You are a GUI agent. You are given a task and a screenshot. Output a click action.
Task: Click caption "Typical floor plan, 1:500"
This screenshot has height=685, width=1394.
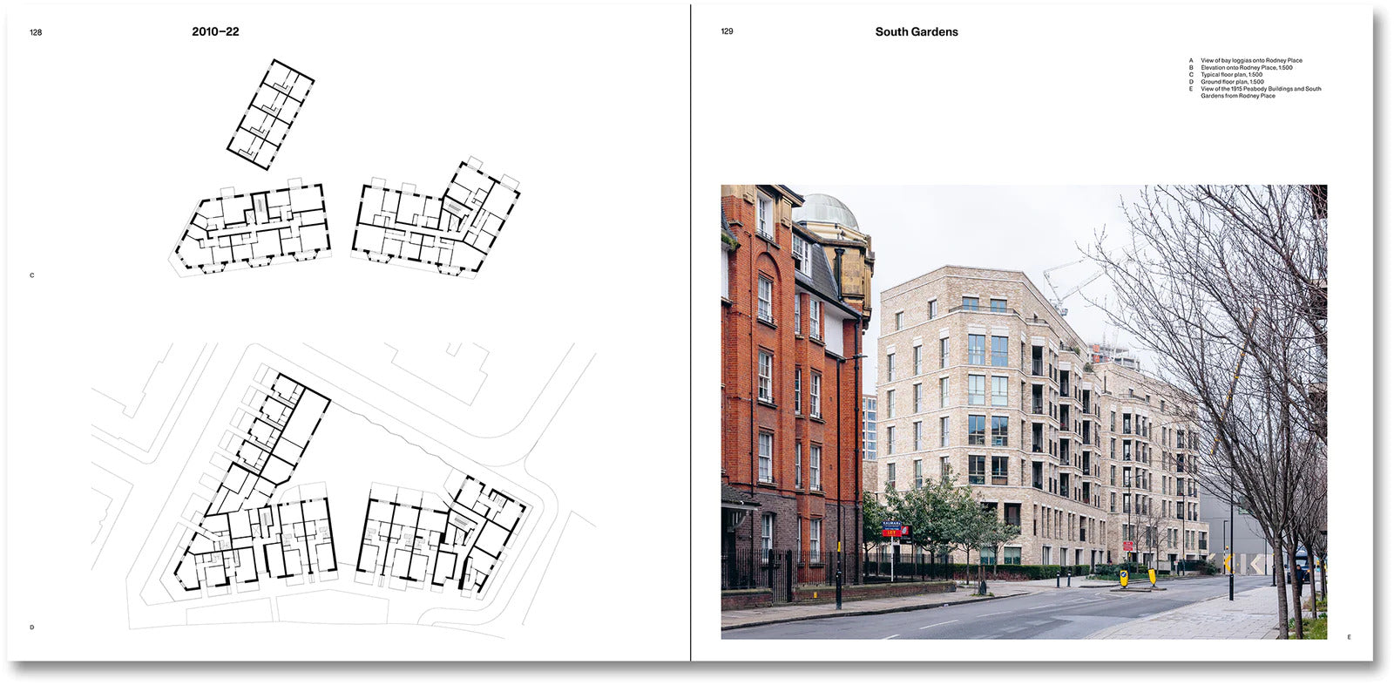click(1231, 75)
